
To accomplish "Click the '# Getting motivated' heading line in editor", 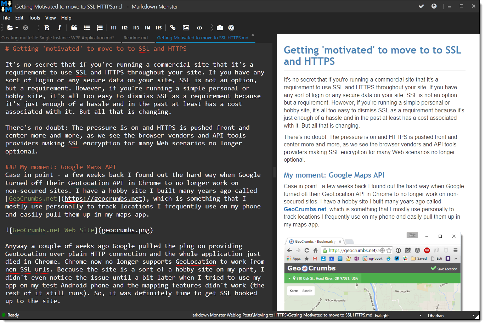I will point(96,49).
